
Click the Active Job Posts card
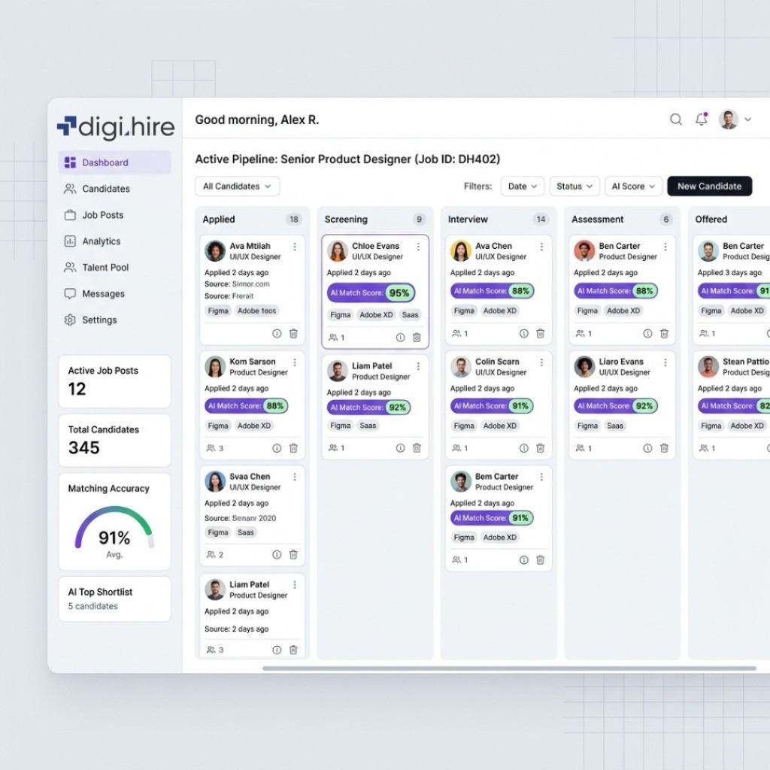[114, 381]
